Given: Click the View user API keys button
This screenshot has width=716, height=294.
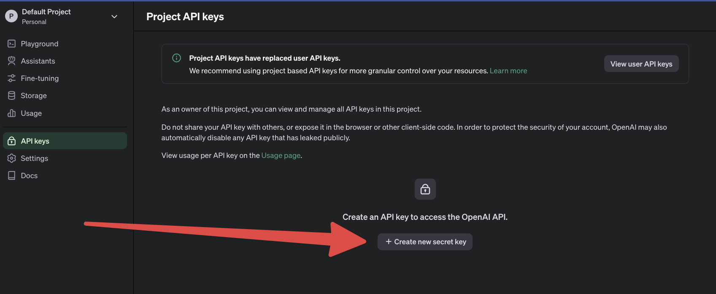Looking at the screenshot, I should point(641,64).
